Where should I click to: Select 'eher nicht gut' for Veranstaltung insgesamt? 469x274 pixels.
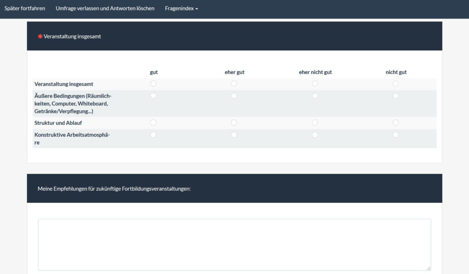[315, 84]
